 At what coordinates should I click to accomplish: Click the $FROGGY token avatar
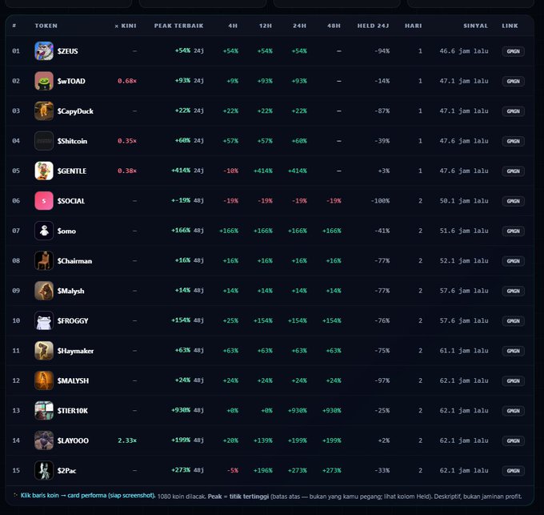(44, 320)
